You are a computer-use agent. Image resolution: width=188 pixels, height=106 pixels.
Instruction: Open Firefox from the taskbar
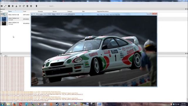[x=14, y=104]
